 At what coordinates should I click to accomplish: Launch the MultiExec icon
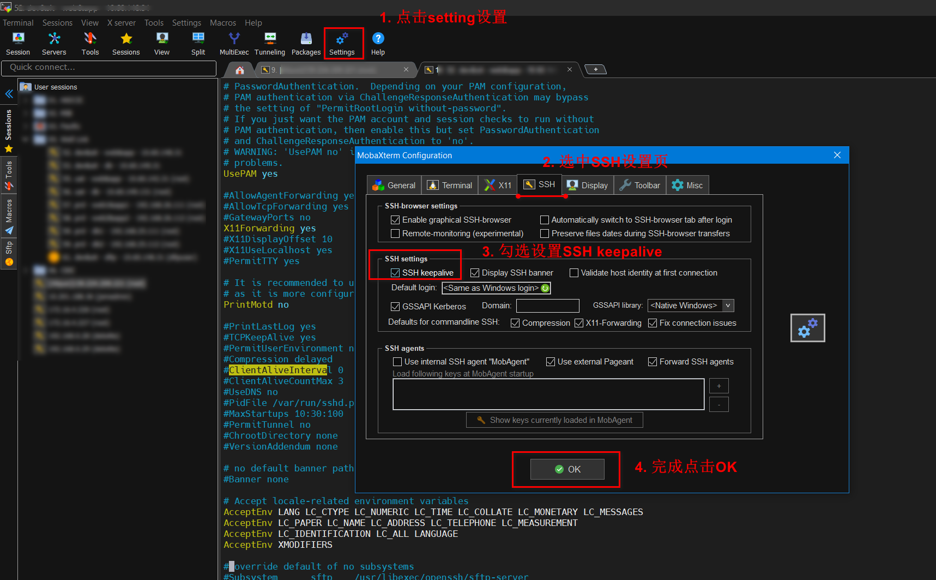(x=234, y=44)
